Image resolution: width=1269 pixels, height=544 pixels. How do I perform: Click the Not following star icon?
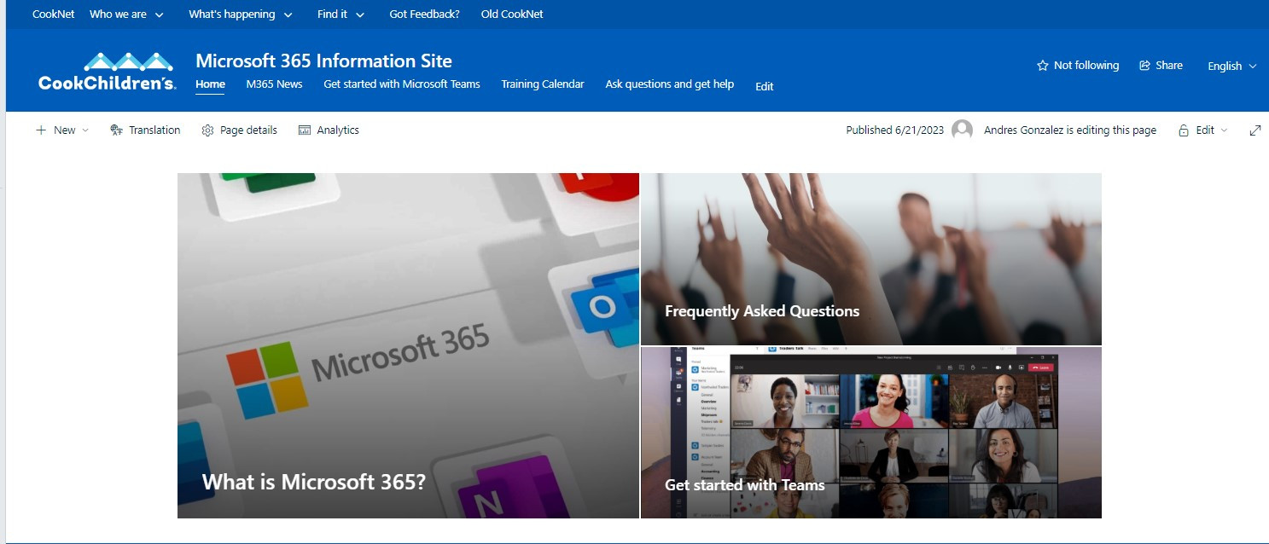pyautogui.click(x=1042, y=66)
